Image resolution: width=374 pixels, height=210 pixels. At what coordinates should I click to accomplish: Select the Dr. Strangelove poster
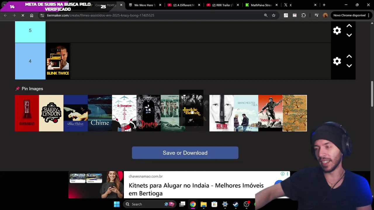point(124,113)
